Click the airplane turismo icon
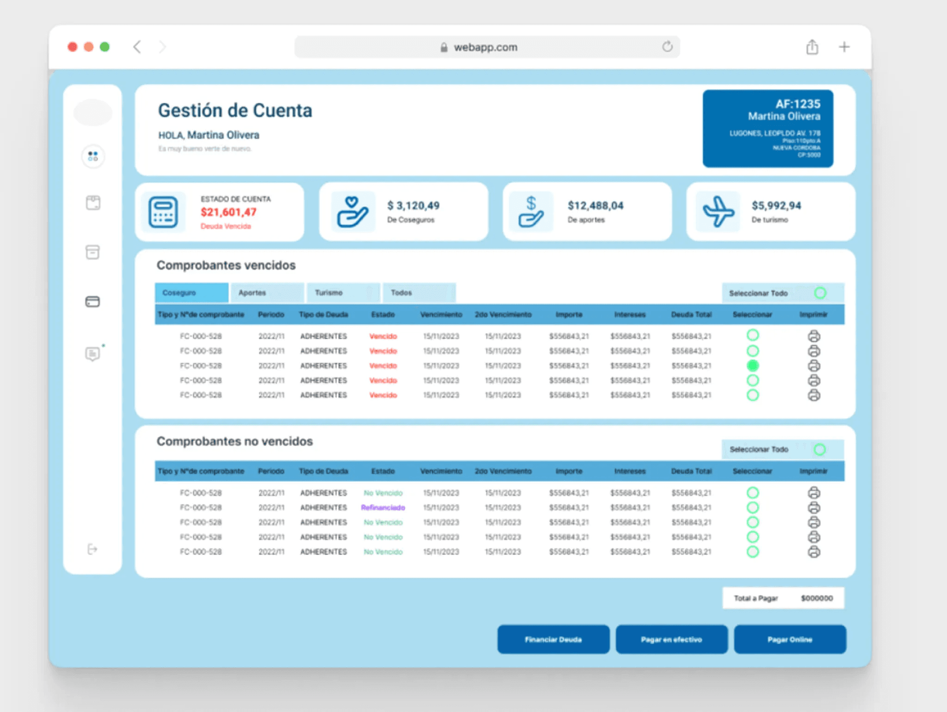This screenshot has height=712, width=947. pyautogui.click(x=718, y=212)
